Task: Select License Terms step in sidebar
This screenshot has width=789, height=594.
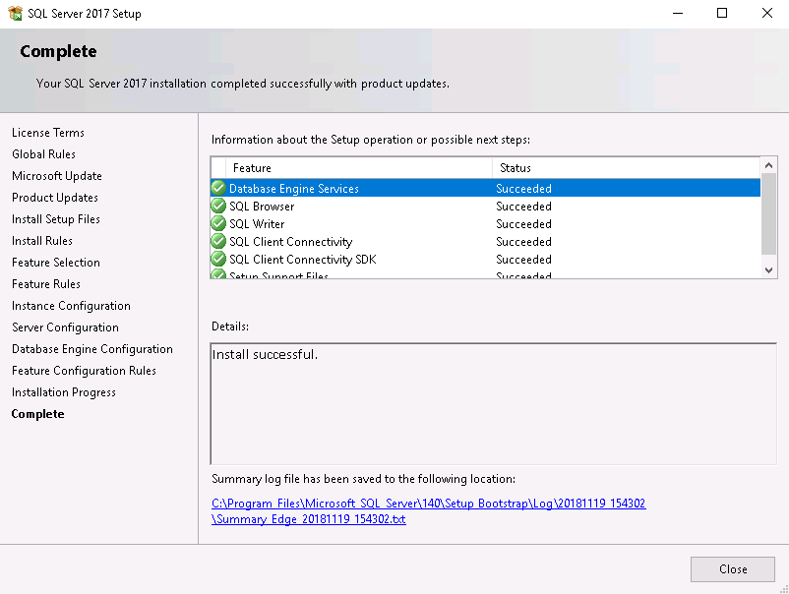Action: pyautogui.click(x=48, y=133)
